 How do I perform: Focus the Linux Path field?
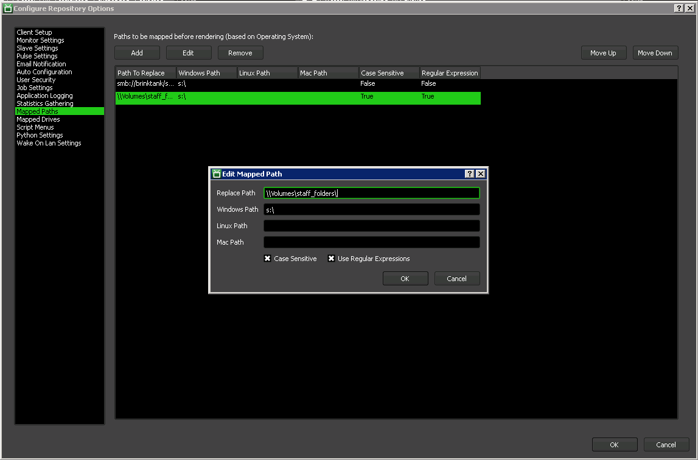(371, 226)
